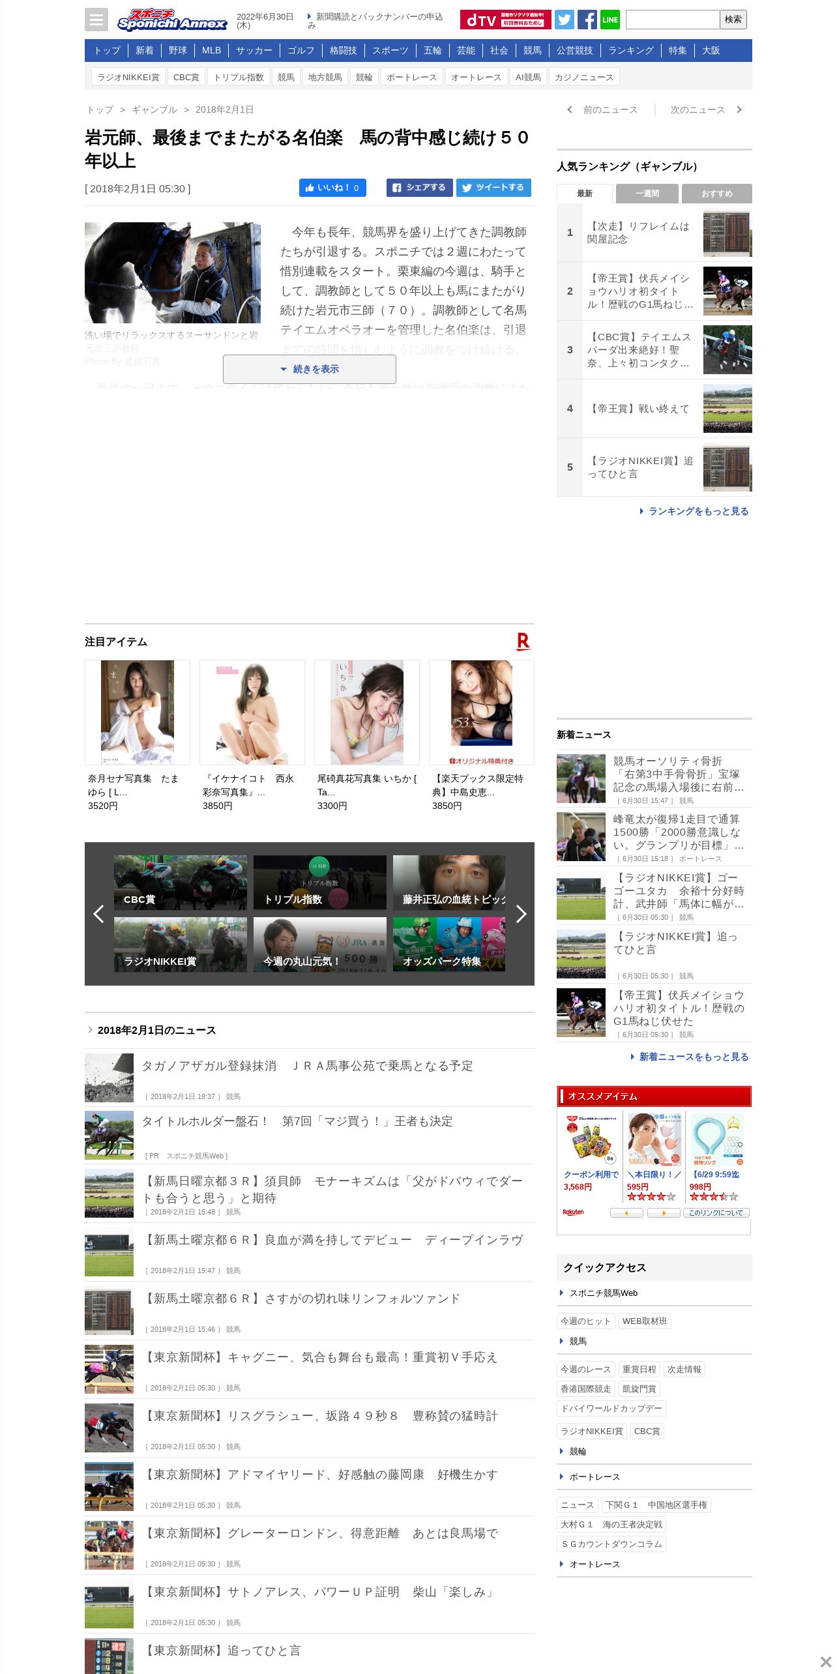The image size is (837, 1674).
Task: Go to previous carousel slide arrow
Action: point(98,914)
